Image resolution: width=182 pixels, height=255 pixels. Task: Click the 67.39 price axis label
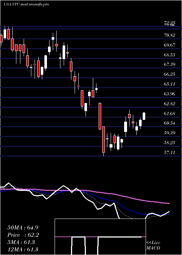click(170, 64)
